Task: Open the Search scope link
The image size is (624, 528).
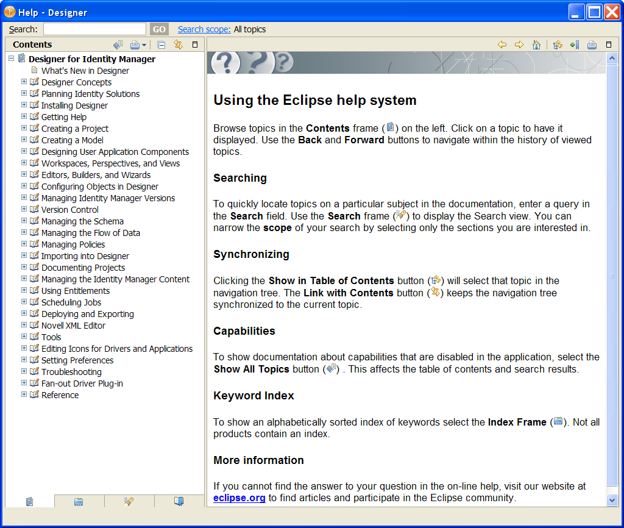Action: [x=204, y=29]
